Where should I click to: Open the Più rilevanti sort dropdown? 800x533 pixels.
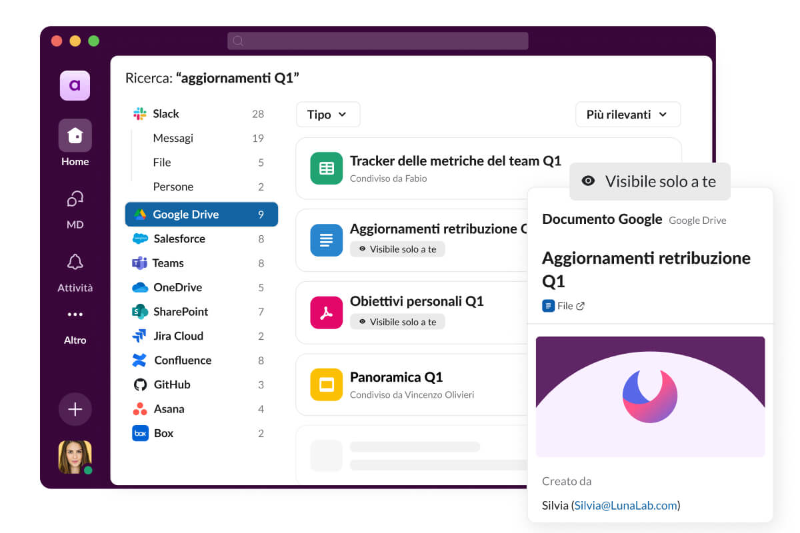coord(627,115)
